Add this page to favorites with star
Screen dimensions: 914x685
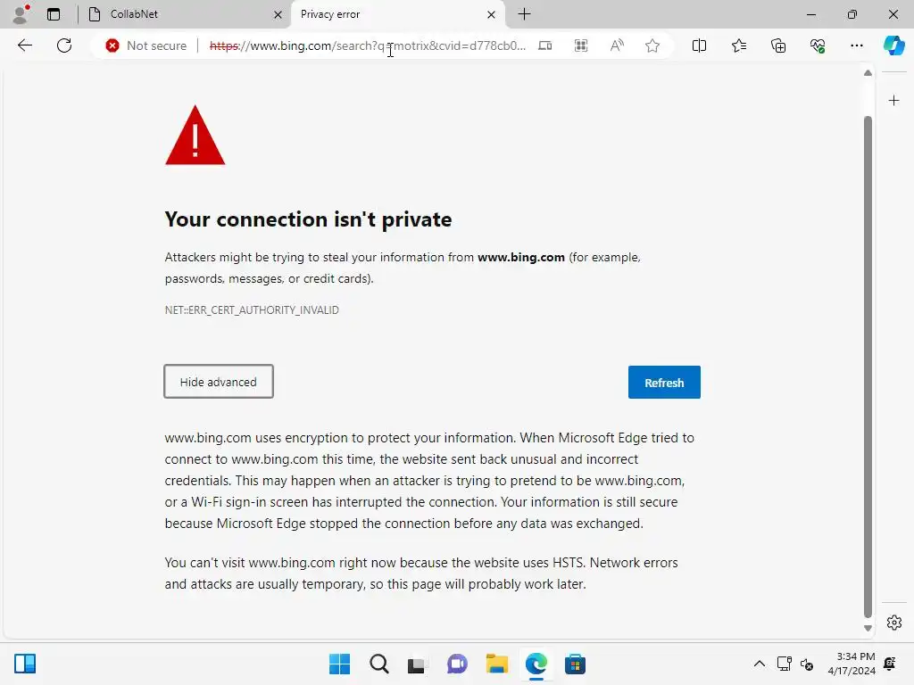pyautogui.click(x=652, y=45)
